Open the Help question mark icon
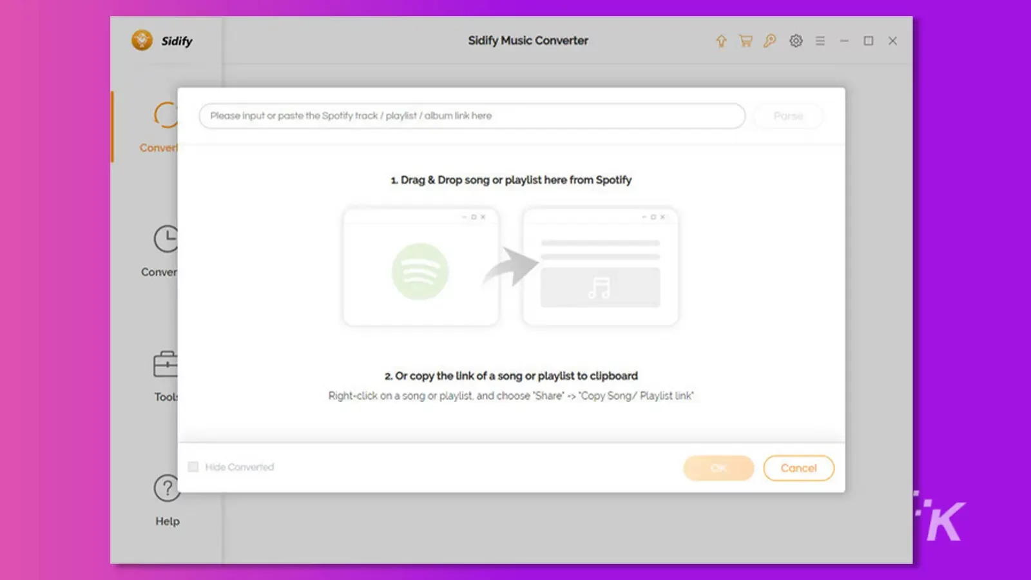Image resolution: width=1031 pixels, height=580 pixels. point(166,488)
